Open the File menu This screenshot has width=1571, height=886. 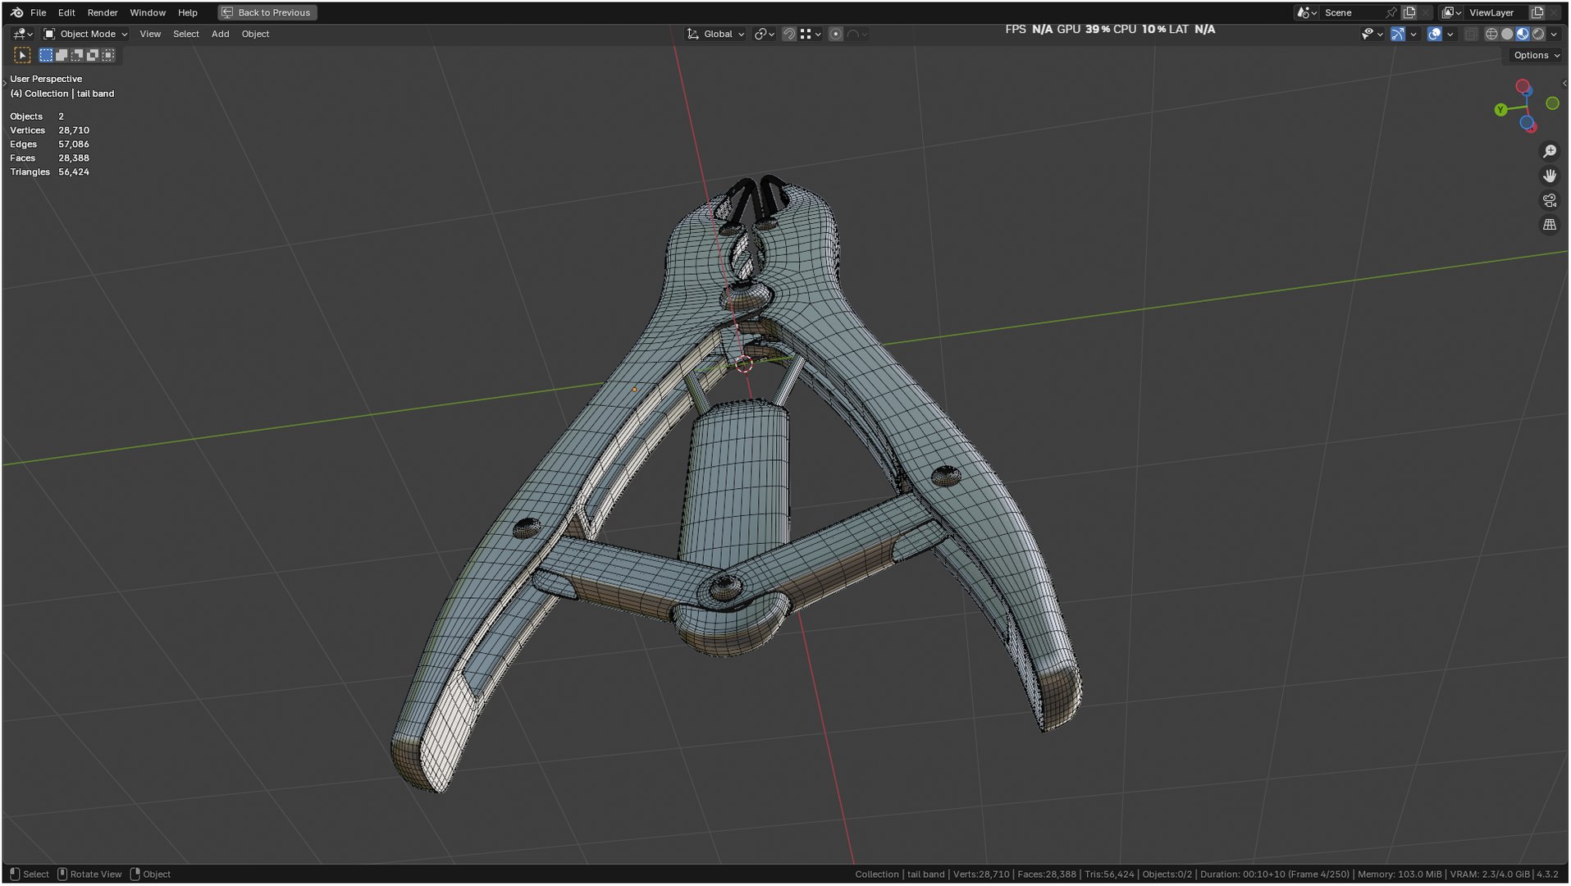(x=38, y=12)
